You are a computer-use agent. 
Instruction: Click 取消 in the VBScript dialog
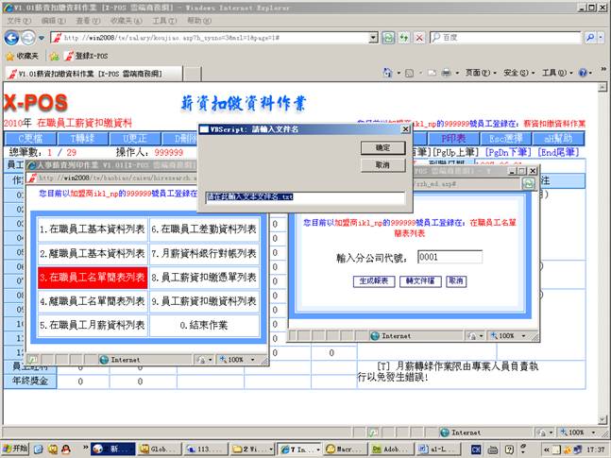click(382, 164)
